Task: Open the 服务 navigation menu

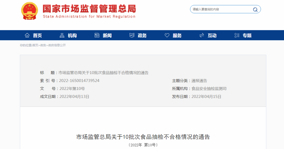Action: pyautogui.click(x=177, y=36)
